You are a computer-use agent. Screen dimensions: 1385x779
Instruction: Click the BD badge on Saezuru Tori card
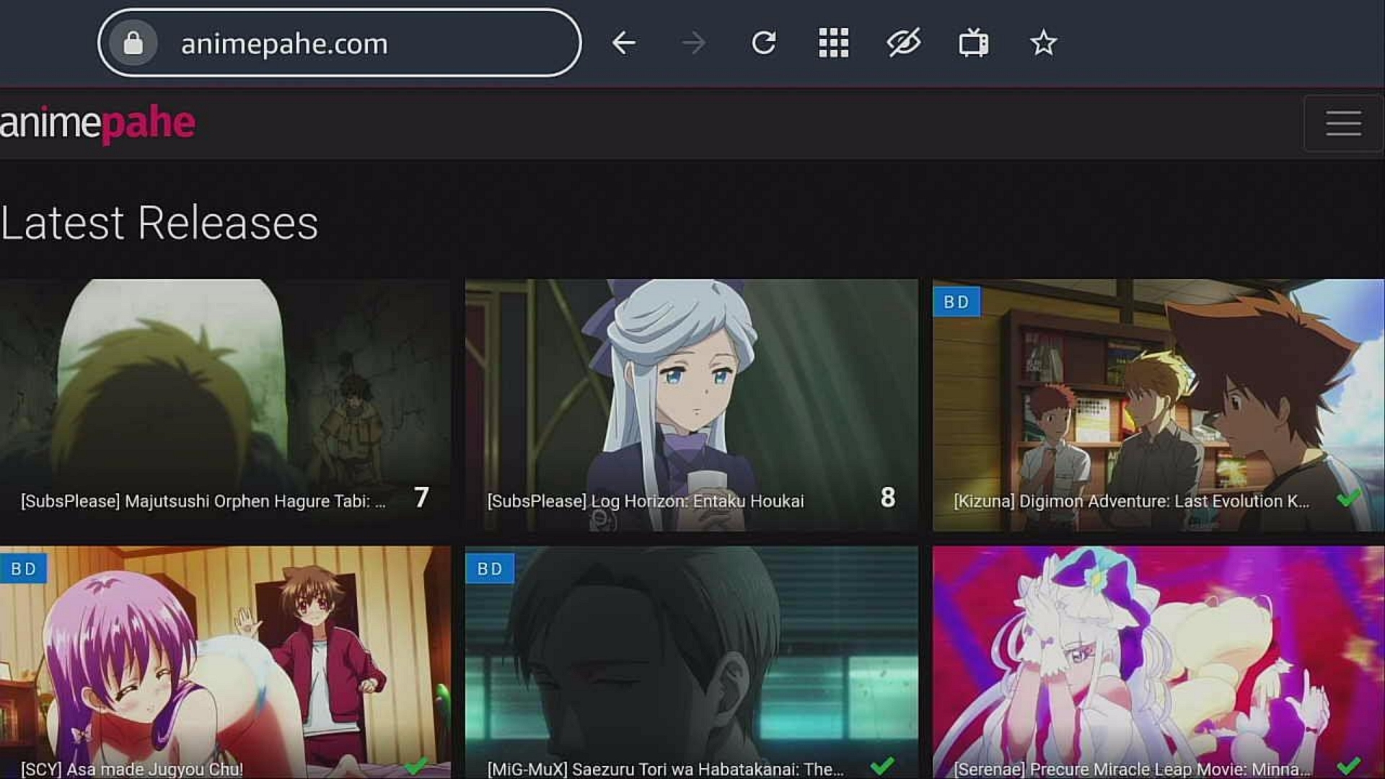[x=490, y=568]
